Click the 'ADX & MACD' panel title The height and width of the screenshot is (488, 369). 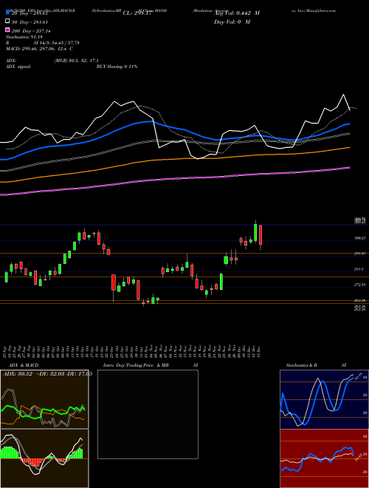(x=24, y=365)
